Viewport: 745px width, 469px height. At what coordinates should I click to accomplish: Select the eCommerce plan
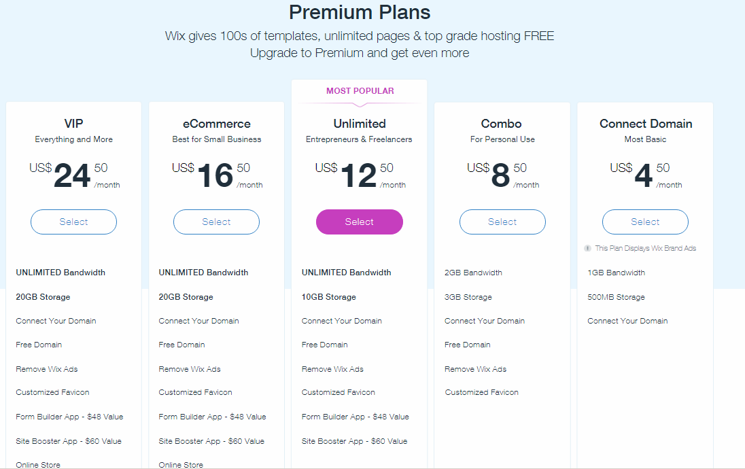[216, 222]
